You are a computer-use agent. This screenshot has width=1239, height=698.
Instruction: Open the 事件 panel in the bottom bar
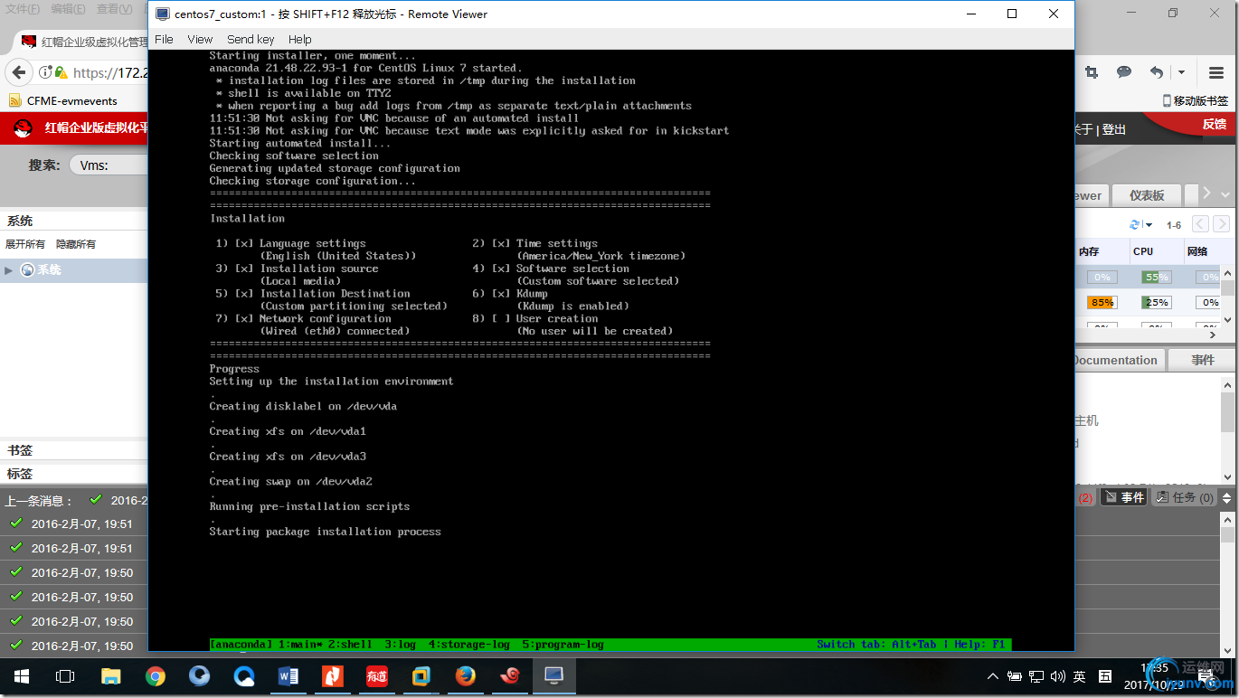pyautogui.click(x=1124, y=497)
